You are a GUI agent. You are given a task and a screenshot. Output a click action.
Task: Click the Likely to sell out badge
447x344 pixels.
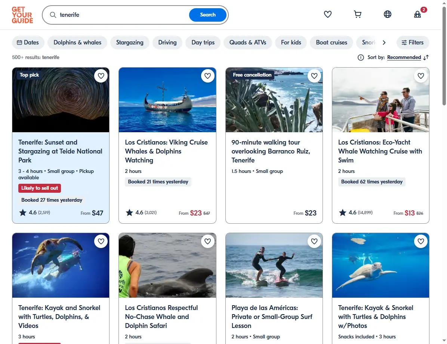40,188
